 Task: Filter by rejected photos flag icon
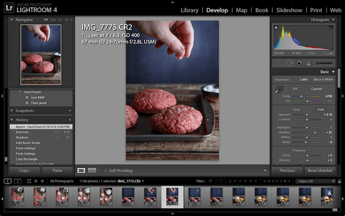(221, 181)
